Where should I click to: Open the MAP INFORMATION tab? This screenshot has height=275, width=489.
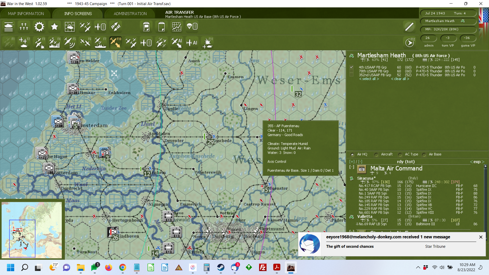[26, 13]
